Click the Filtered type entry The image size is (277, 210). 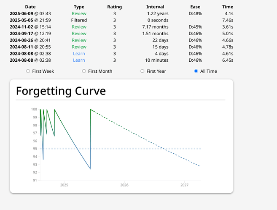click(79, 20)
